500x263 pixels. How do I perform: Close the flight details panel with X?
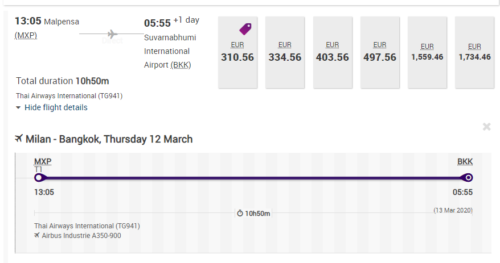pos(486,127)
